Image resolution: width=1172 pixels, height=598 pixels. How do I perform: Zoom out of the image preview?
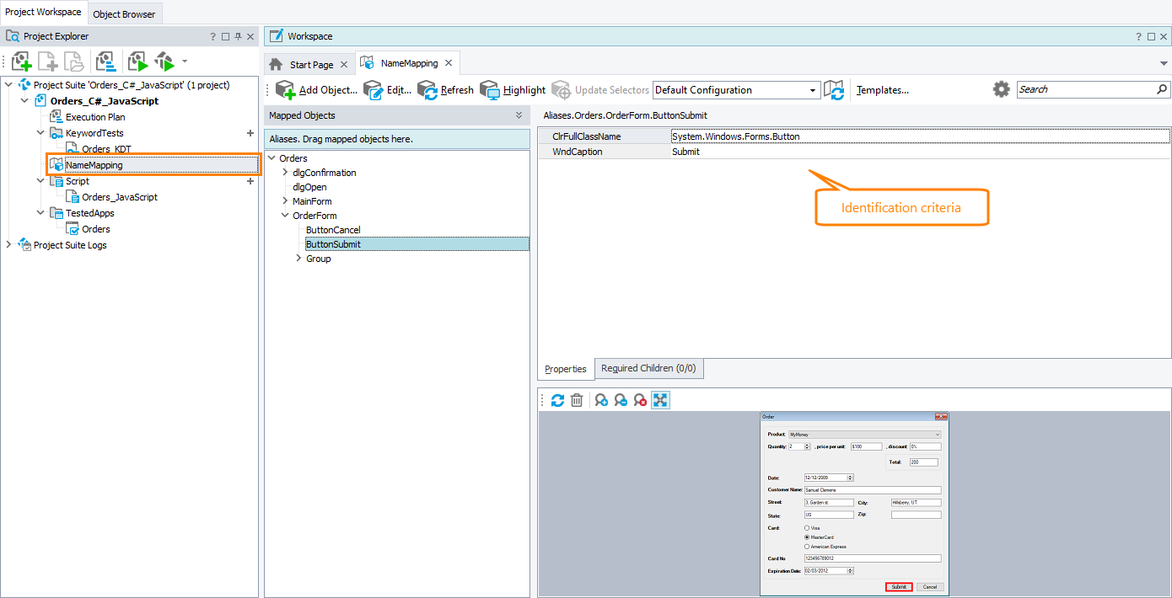click(620, 399)
